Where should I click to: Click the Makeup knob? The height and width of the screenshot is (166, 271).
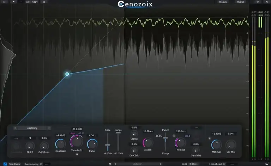coord(216,145)
